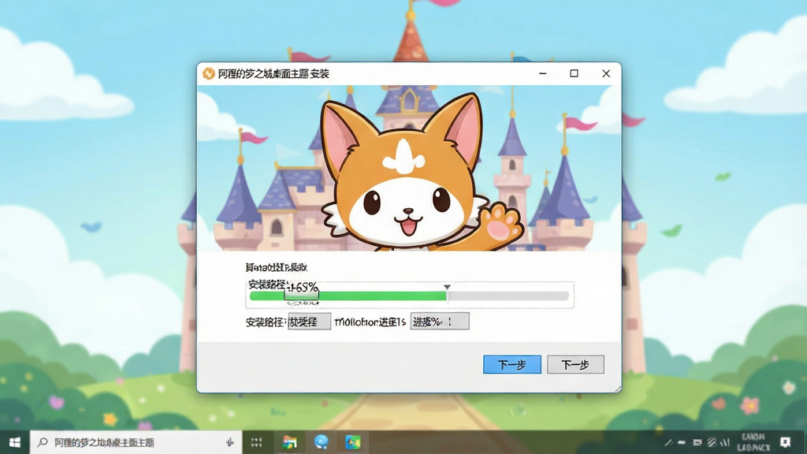
Task: Click the fox mascot banner image
Action: click(409, 169)
